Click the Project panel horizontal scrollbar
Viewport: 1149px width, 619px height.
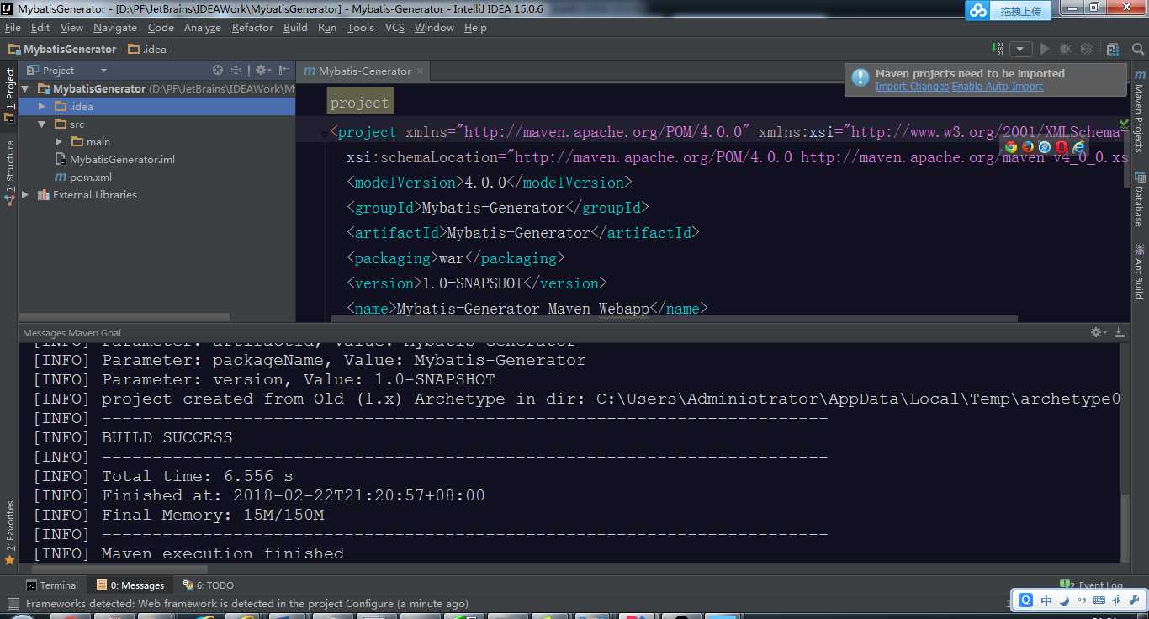coord(124,317)
